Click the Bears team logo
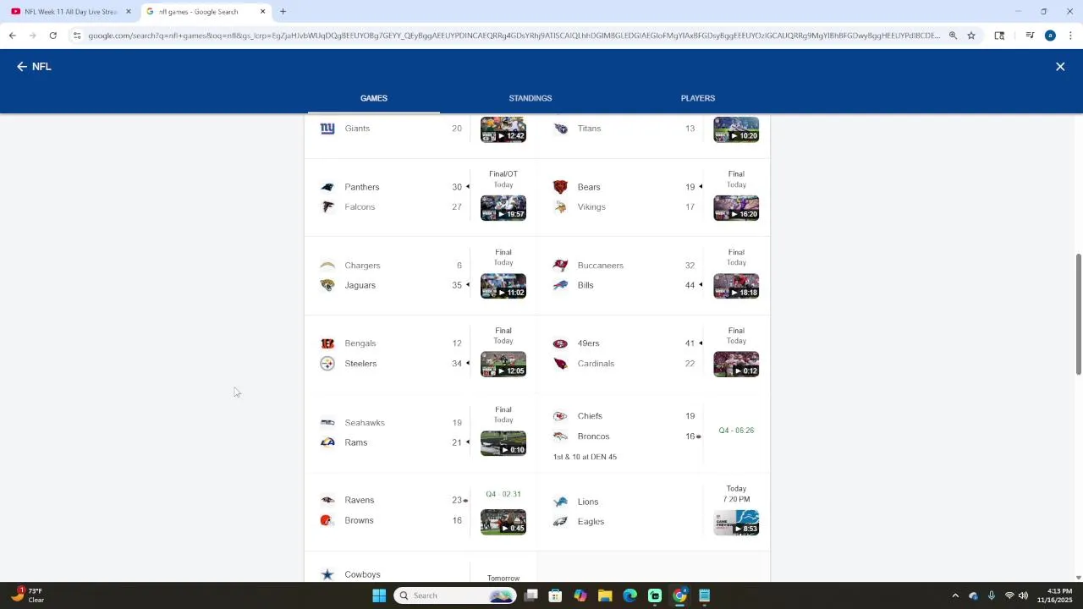Screen dimensions: 1083x609 560,187
